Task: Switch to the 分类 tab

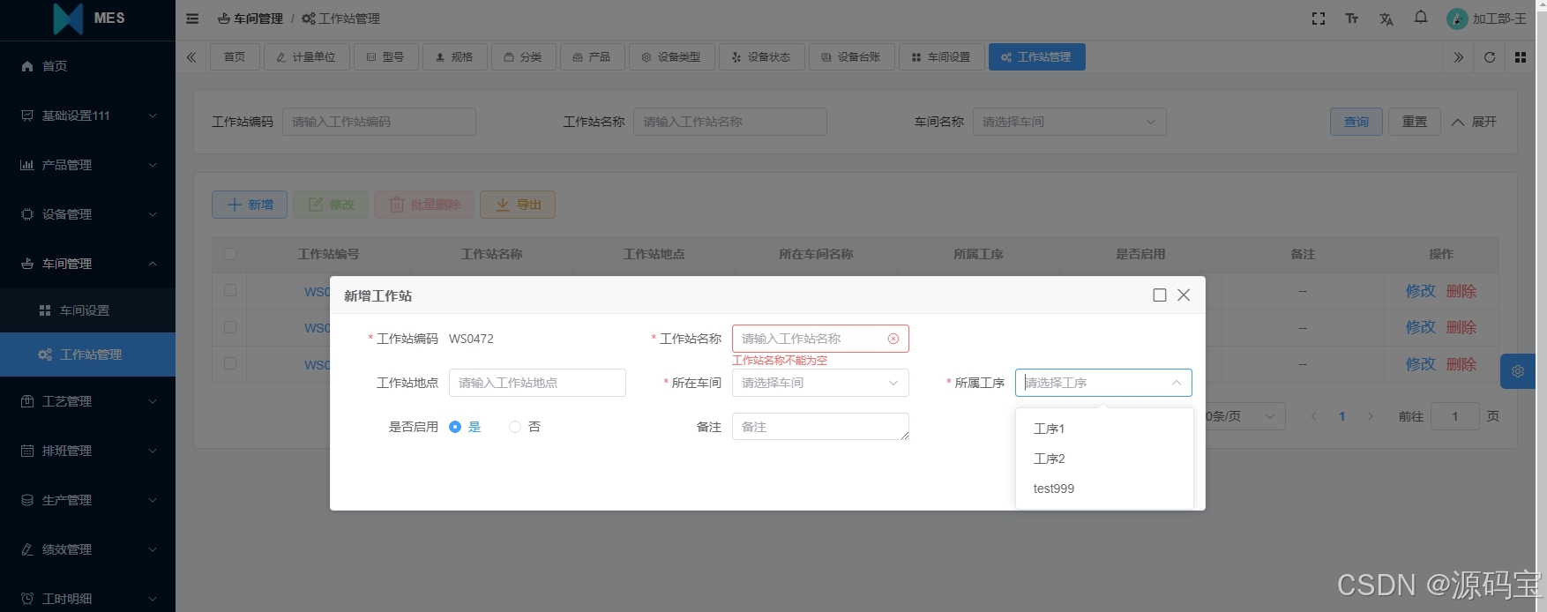Action: click(x=523, y=57)
